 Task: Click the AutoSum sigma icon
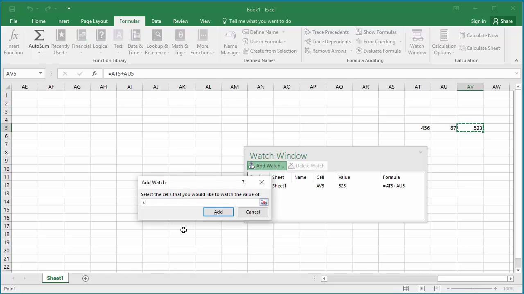tap(39, 36)
